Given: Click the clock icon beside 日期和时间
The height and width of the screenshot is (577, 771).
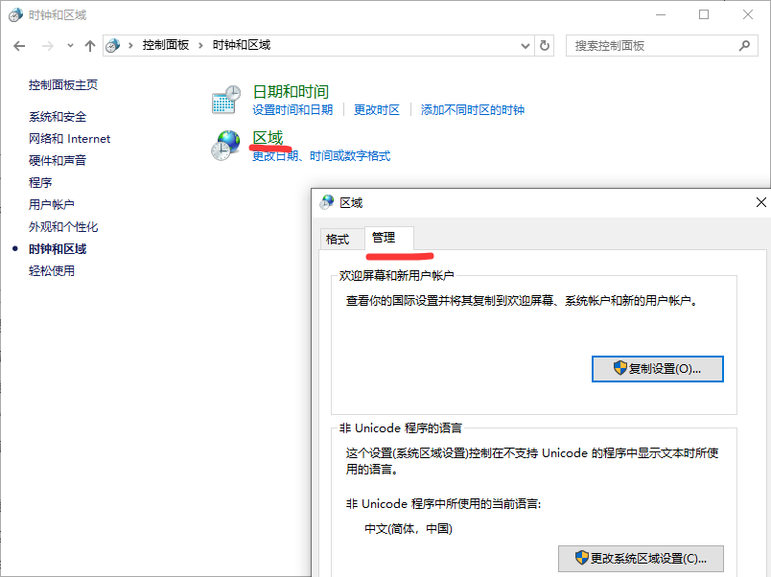Looking at the screenshot, I should tap(225, 99).
